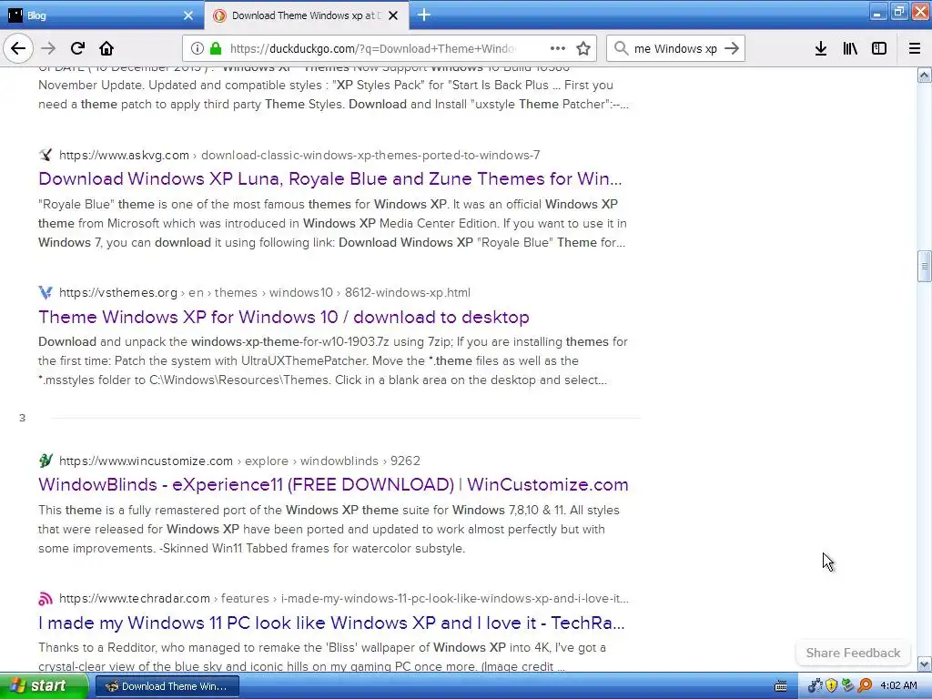
Task: Click the green secure connection padlock
Action: point(216,49)
